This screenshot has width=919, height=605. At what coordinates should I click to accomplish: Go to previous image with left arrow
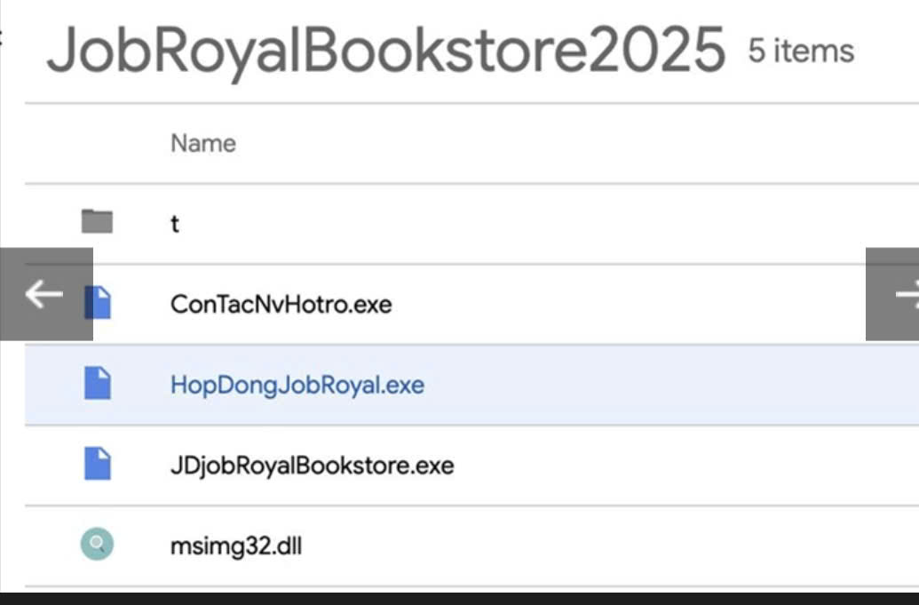pos(44,294)
